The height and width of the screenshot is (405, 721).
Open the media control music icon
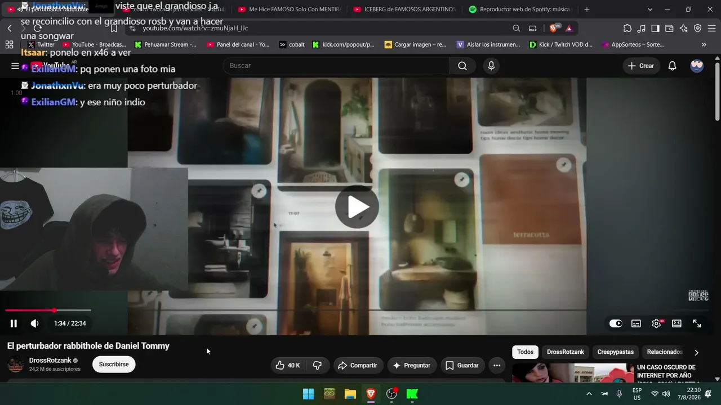pyautogui.click(x=642, y=28)
